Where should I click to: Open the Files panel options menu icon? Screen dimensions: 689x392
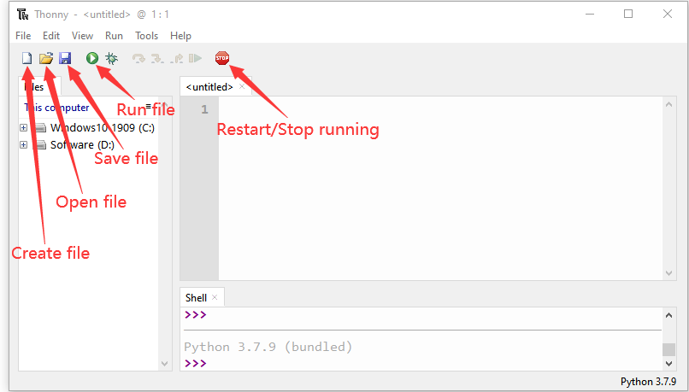(149, 106)
